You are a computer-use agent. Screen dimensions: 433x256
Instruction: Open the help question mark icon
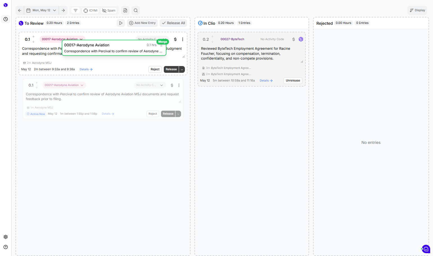(x=6, y=247)
